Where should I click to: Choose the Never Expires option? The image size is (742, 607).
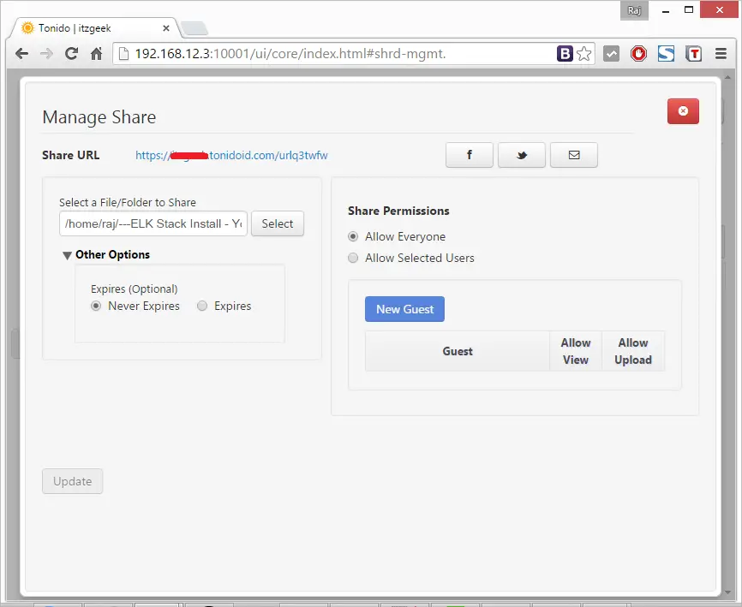click(x=96, y=306)
